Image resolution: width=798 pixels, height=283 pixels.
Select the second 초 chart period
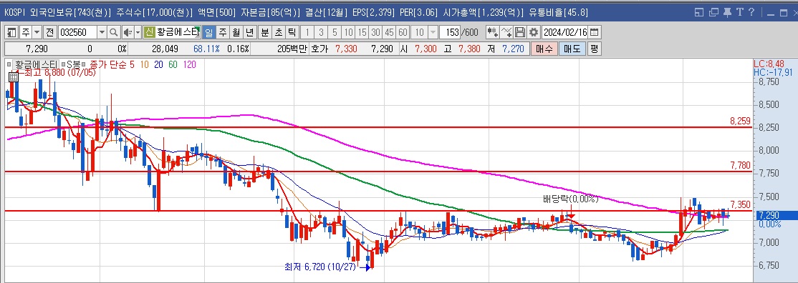pyautogui.click(x=279, y=33)
